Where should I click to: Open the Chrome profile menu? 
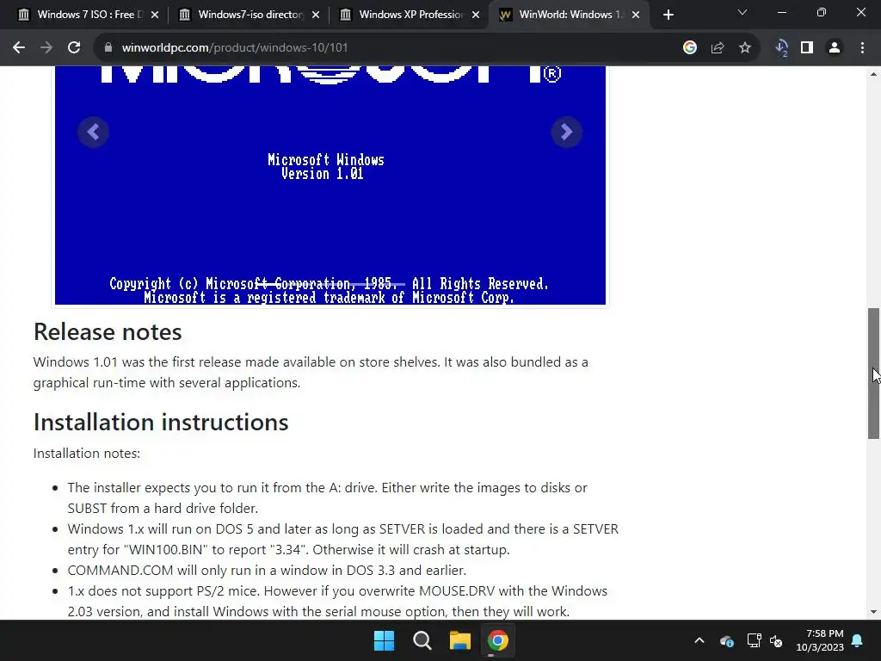[x=835, y=48]
